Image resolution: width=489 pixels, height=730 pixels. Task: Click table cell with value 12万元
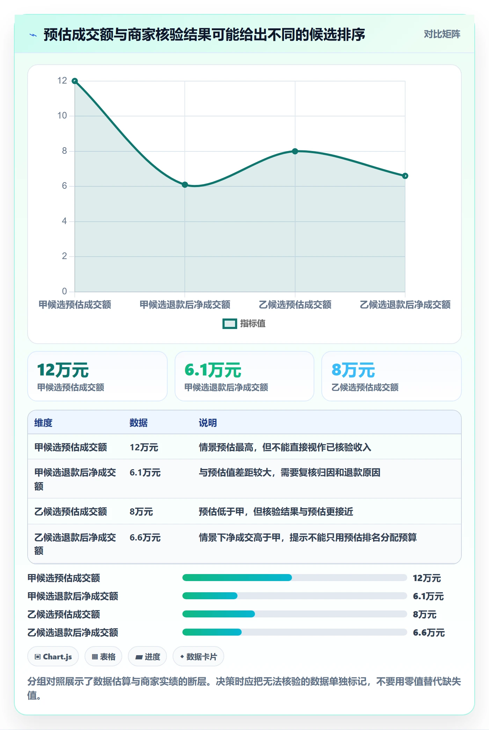pos(144,447)
